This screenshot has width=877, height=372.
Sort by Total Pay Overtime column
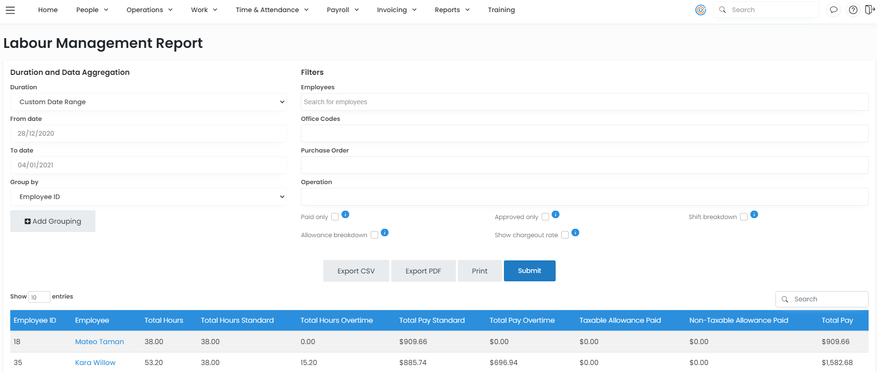click(522, 320)
